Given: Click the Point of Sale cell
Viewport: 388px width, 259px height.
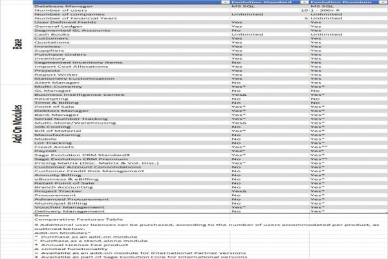Looking at the screenshot, I should 131,107.
